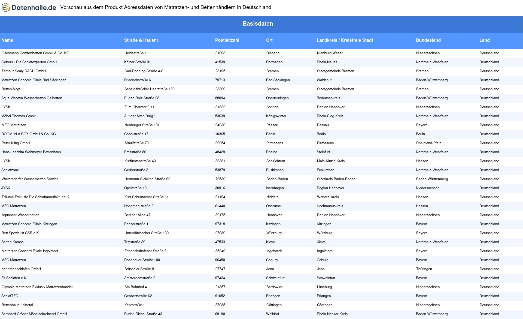Select Tempur Sealy DACH GmbH cell
The image size is (523, 319).
(x=24, y=71)
